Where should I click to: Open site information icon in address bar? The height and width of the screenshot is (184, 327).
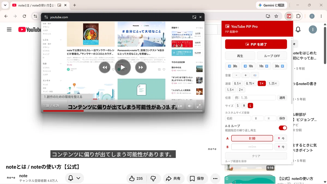point(35,16)
